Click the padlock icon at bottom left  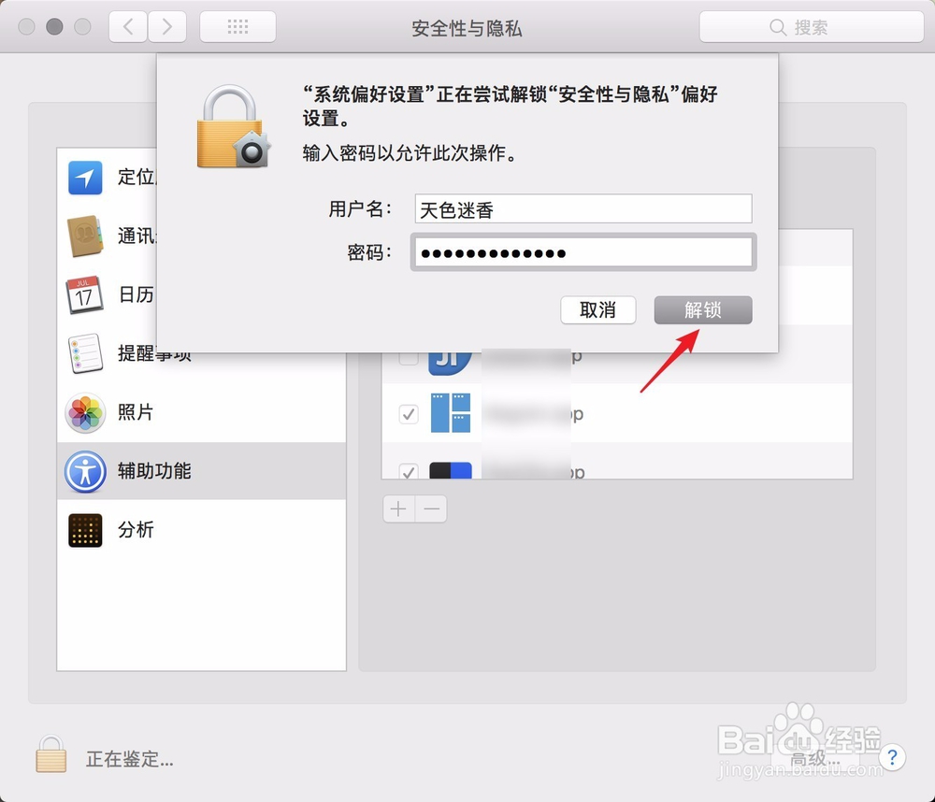(x=52, y=754)
